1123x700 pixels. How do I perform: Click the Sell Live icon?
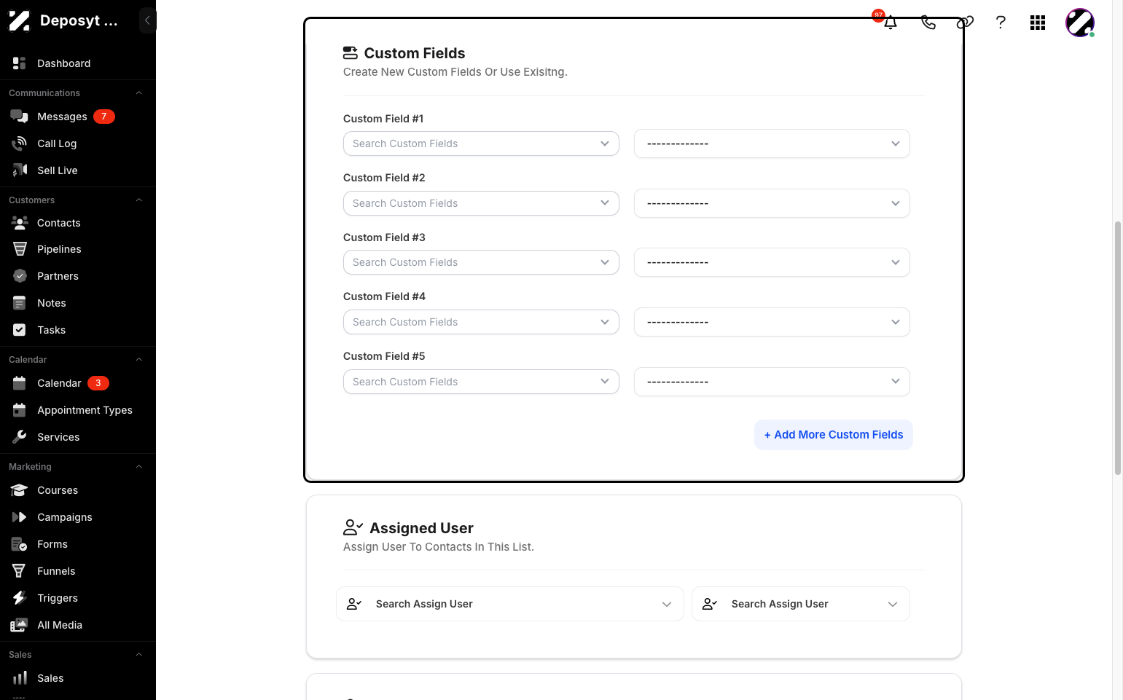(x=20, y=170)
